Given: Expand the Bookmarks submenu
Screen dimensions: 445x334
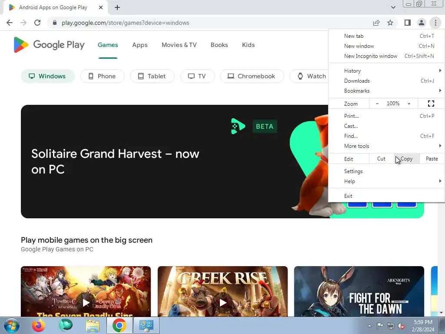Looking at the screenshot, I should click(x=386, y=90).
